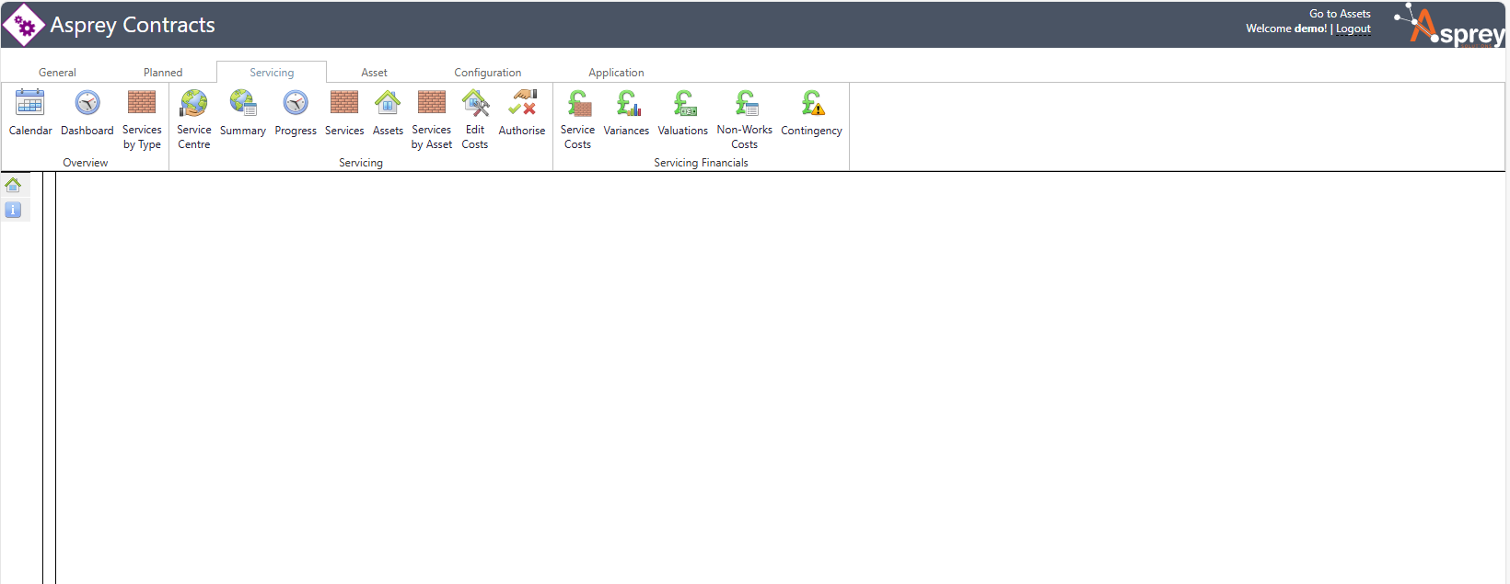Image resolution: width=1510 pixels, height=584 pixels.
Task: Switch to the Configuration tab
Action: [487, 73]
